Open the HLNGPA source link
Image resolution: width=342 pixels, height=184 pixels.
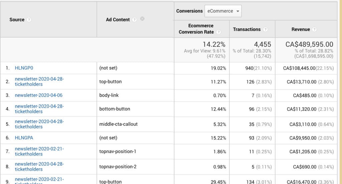[x=24, y=138]
